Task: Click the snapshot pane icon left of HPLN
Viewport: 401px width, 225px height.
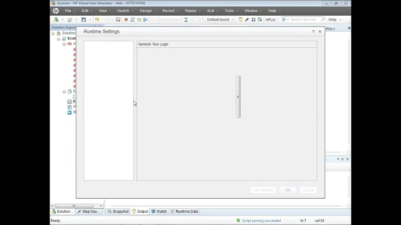Action: pos(260,19)
